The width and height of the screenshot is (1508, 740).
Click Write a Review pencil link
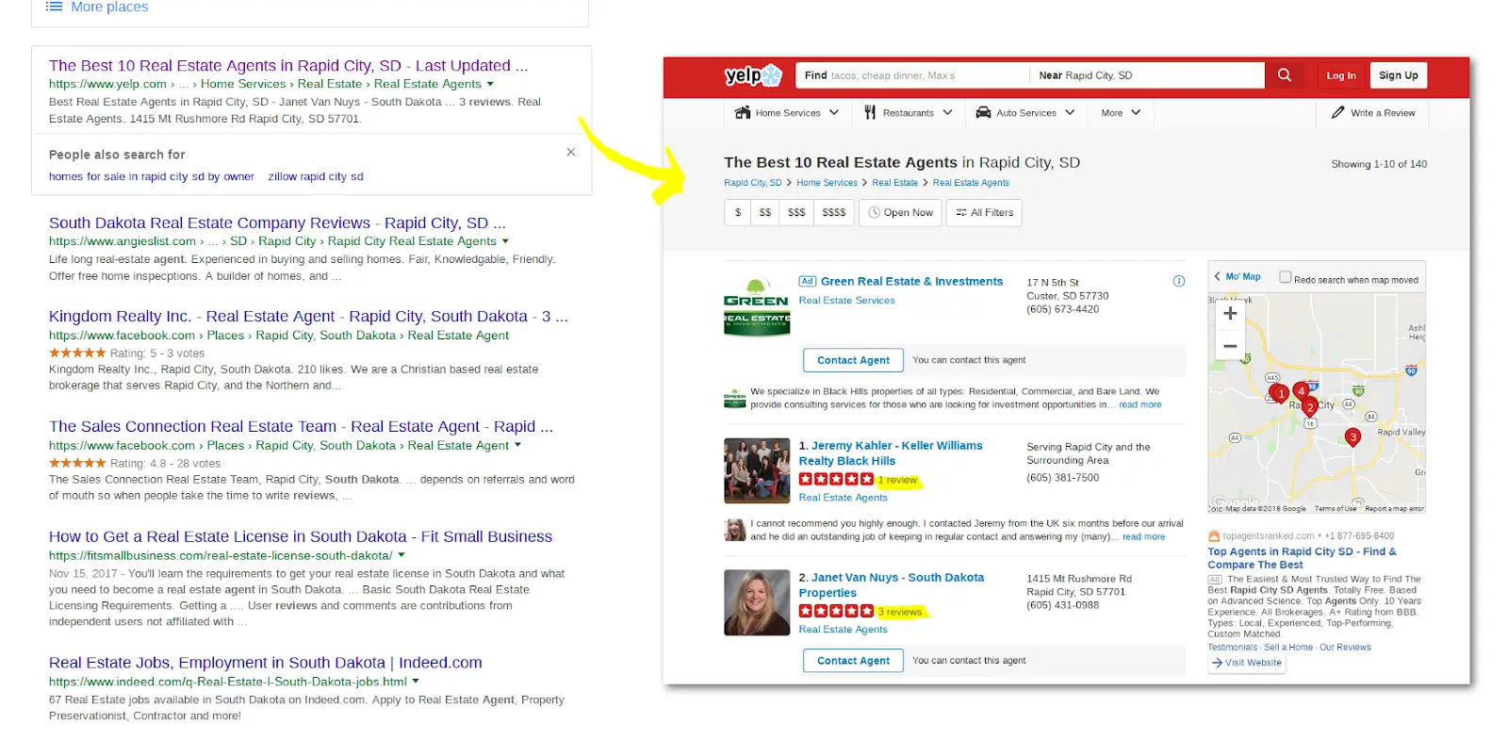[x=1373, y=112]
